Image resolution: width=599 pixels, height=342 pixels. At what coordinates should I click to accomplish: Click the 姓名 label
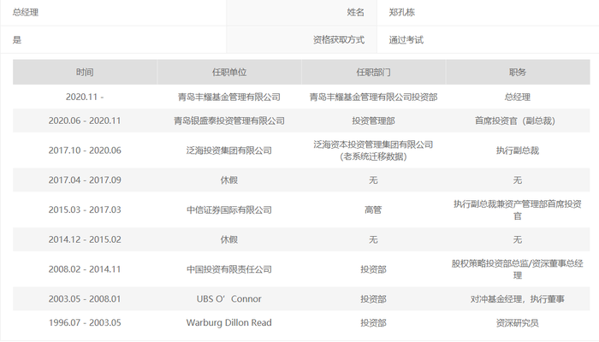tap(356, 12)
